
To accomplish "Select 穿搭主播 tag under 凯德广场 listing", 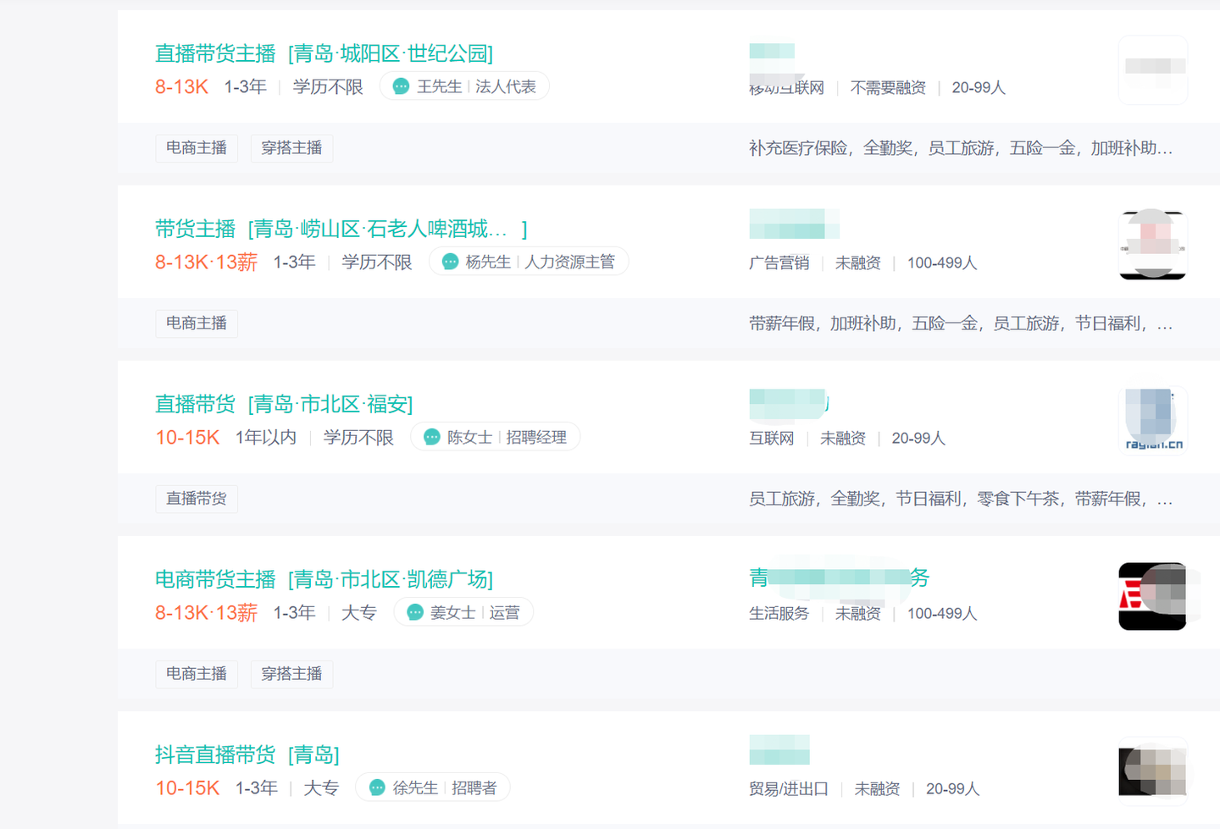I will tap(291, 674).
